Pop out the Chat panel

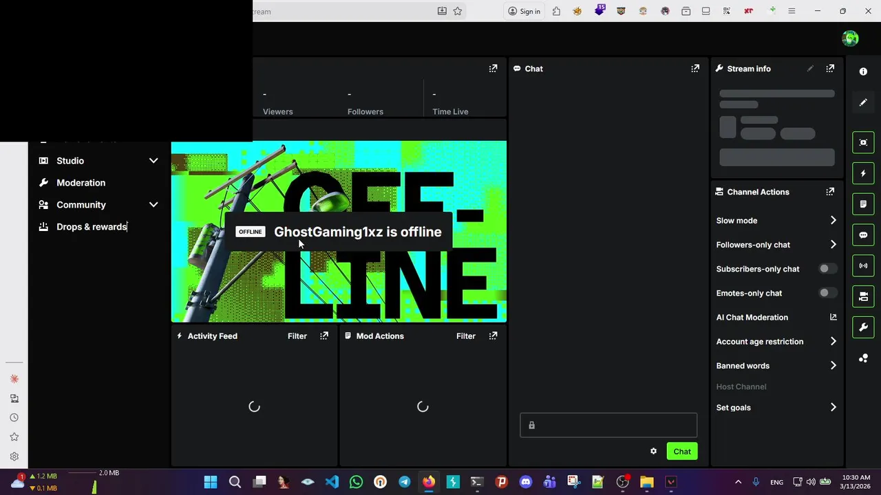pyautogui.click(x=695, y=69)
